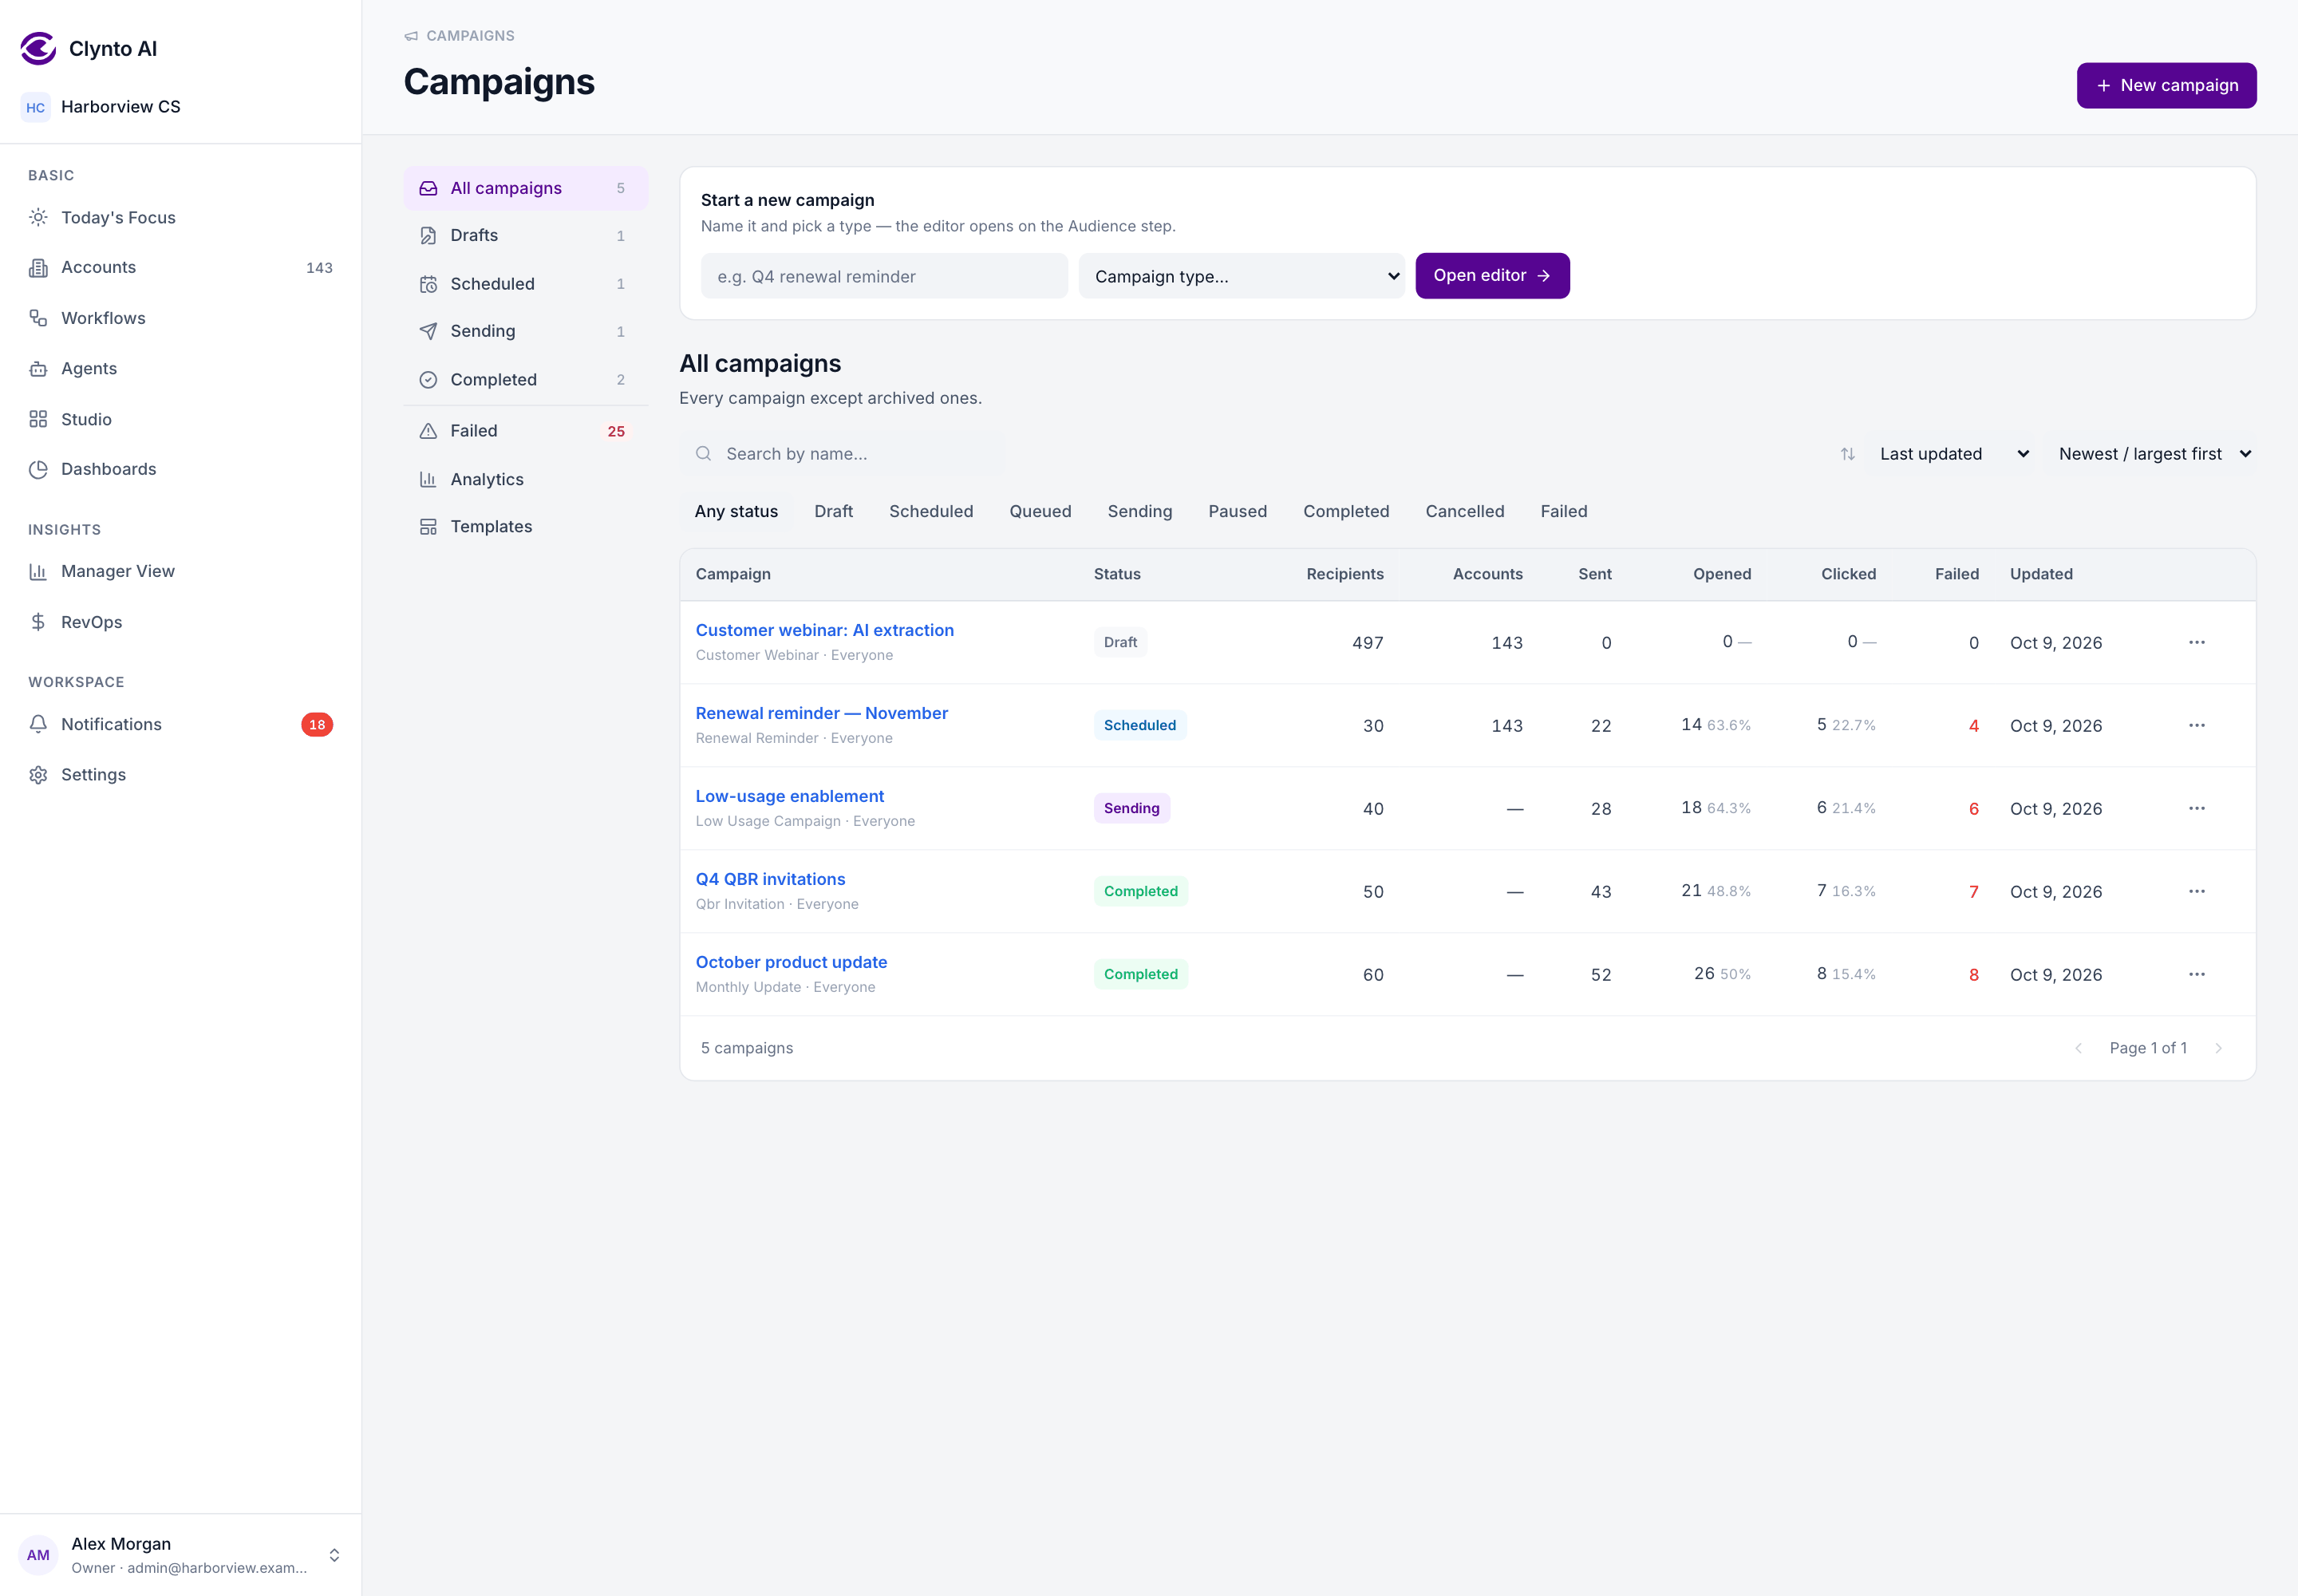Click the Settings gear icon
The image size is (2298, 1596).
pyautogui.click(x=38, y=775)
